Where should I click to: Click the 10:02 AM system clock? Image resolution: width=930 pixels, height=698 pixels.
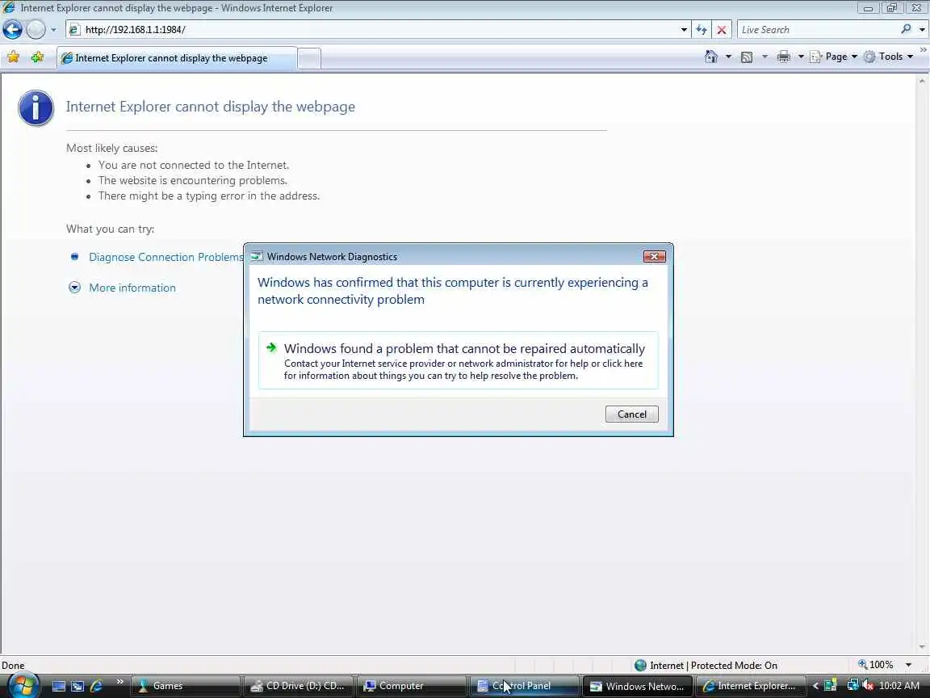(x=899, y=686)
